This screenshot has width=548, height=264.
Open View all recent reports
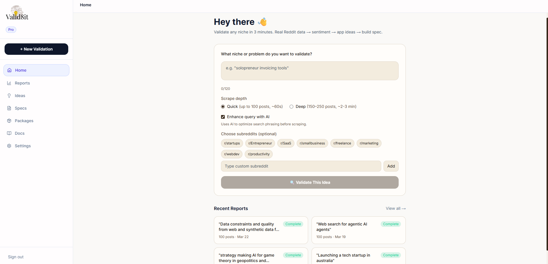(396, 208)
